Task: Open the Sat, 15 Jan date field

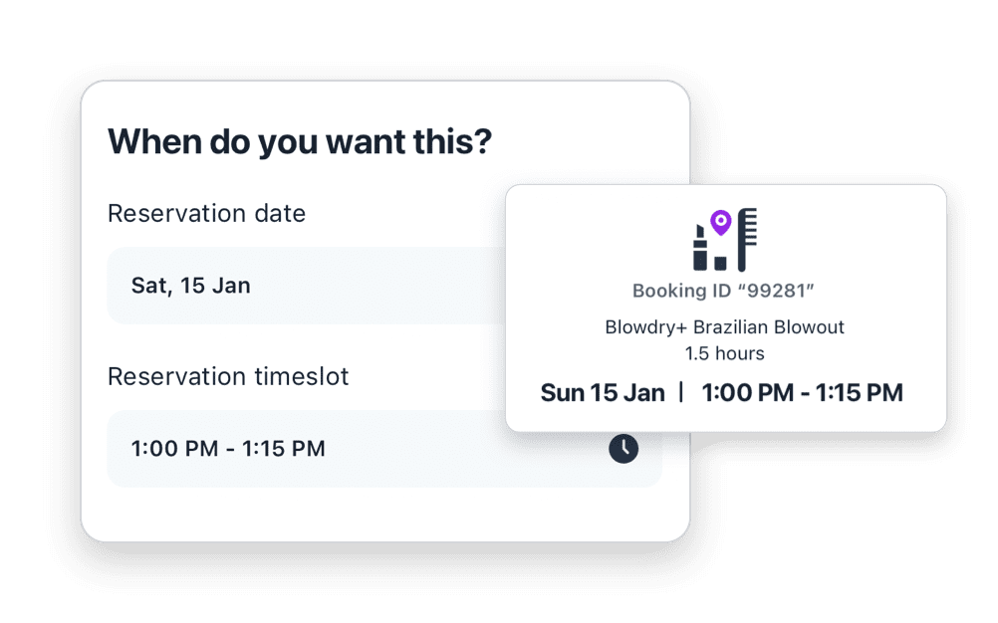Action: point(306,286)
